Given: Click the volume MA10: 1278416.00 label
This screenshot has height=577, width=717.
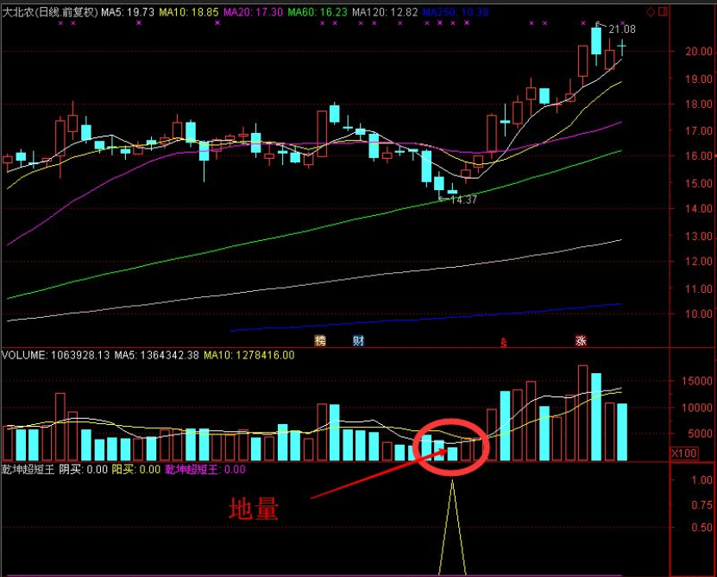Looking at the screenshot, I should [248, 355].
